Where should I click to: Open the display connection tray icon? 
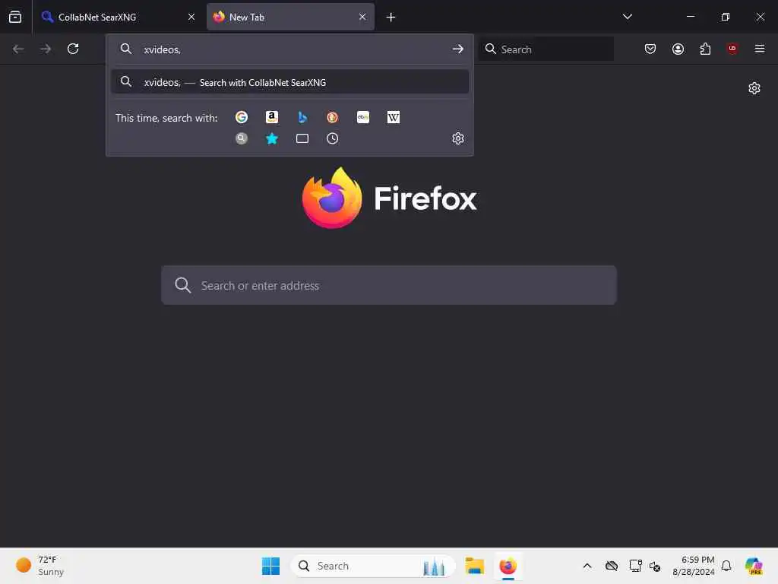point(635,566)
